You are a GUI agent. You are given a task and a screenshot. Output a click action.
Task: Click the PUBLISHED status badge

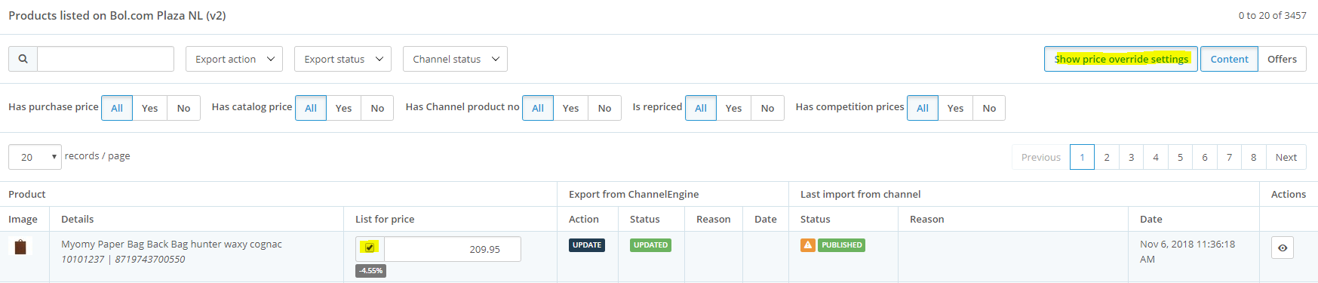click(842, 245)
